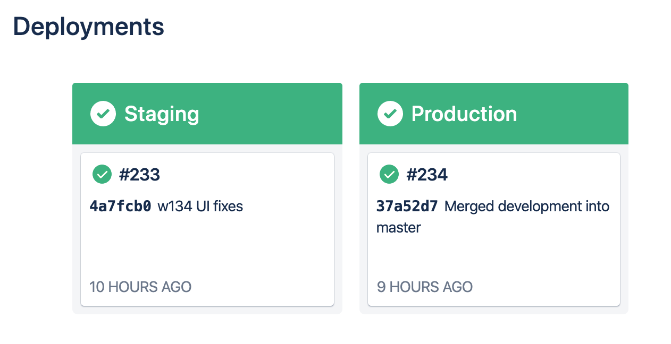Click the Production environment status indicator
Screen dimensions: 671x344
tap(390, 113)
